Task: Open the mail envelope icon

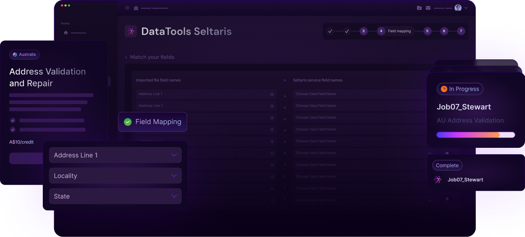Action: [428, 8]
